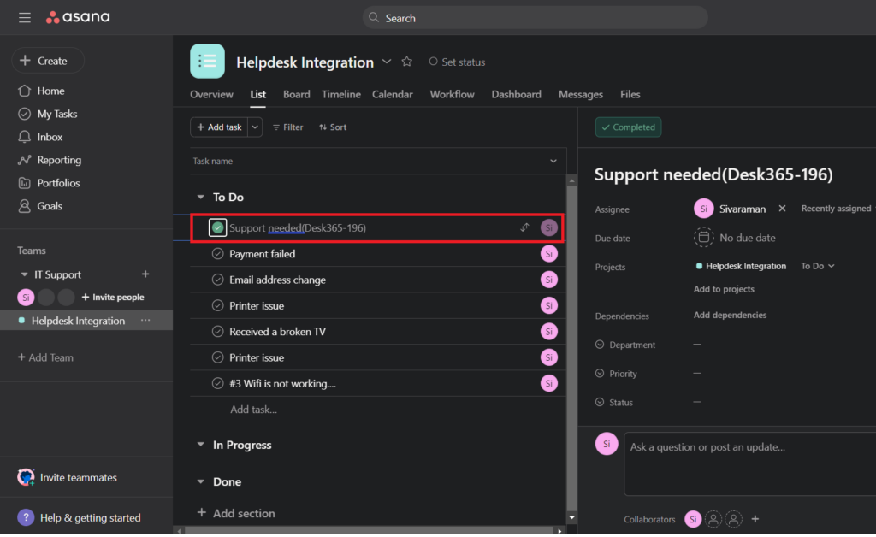Uncheck the completed Support needed task
The height and width of the screenshot is (537, 876).
218,227
